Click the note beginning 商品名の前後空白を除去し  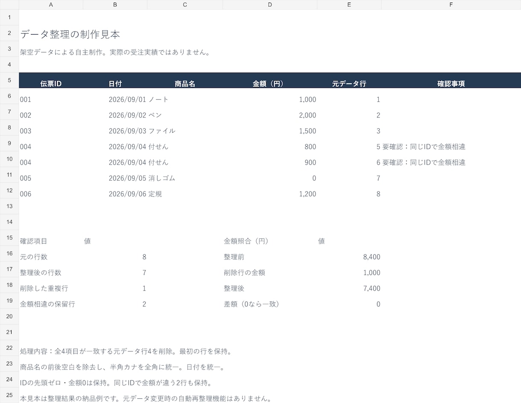[x=123, y=368]
